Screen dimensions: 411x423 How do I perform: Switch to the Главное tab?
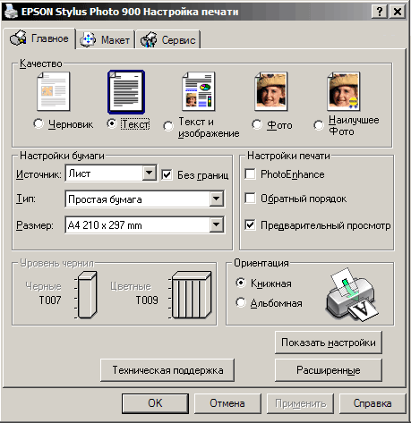tap(39, 38)
